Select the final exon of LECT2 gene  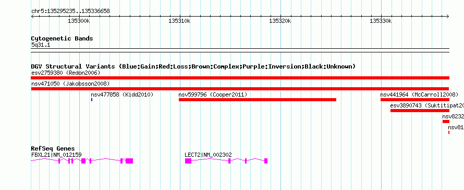266,161
